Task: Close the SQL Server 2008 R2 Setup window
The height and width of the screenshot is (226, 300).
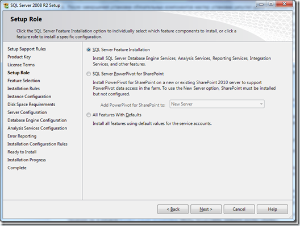Action: 285,4
